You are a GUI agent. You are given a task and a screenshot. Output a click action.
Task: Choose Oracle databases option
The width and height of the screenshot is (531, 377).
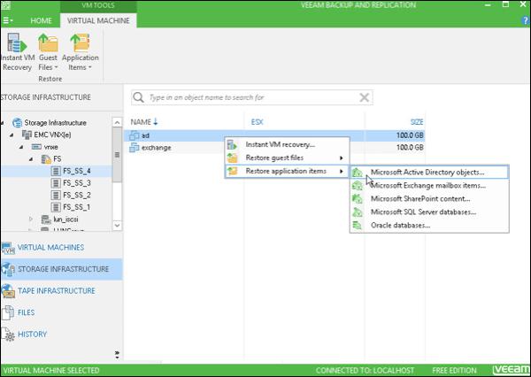(x=429, y=226)
